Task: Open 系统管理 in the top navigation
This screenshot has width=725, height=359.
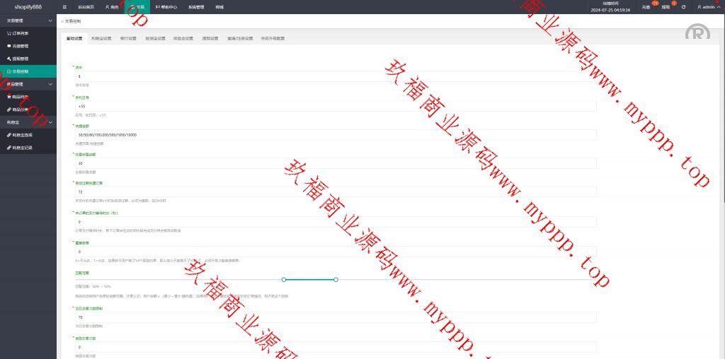Action: point(196,7)
